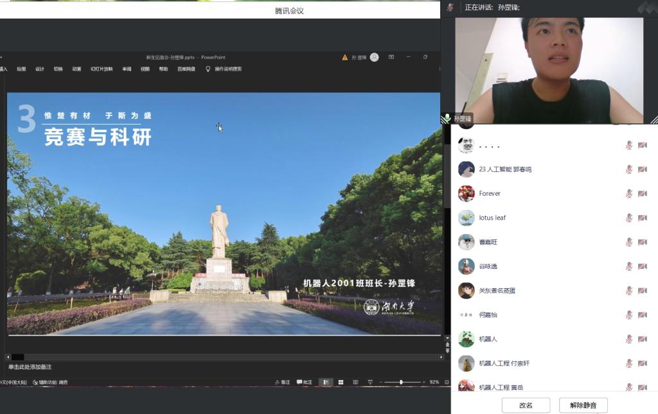658x414 pixels.
Task: Open the 设计 ribbon tab
Action: pyautogui.click(x=40, y=69)
